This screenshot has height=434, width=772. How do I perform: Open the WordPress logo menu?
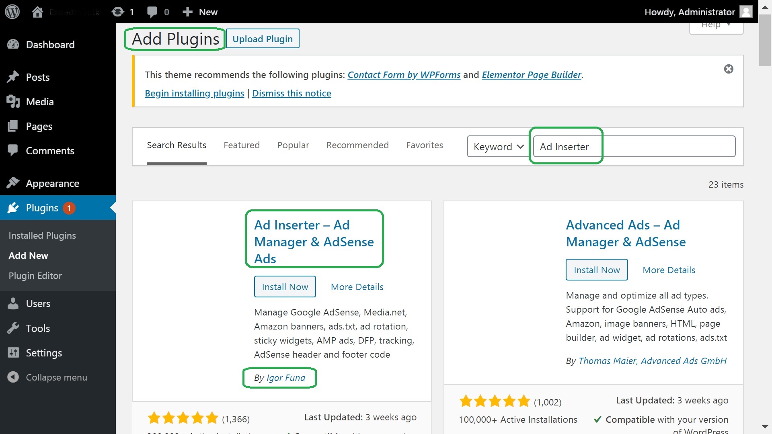[12, 12]
